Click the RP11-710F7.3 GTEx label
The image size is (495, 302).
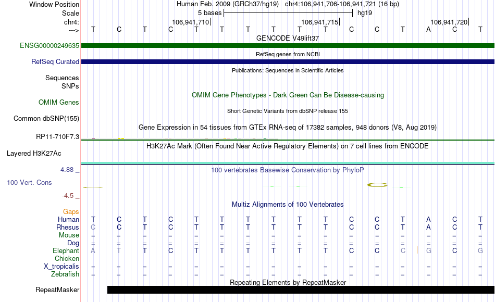coord(57,136)
